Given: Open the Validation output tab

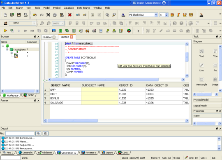Looking at the screenshot, I should [45, 153].
